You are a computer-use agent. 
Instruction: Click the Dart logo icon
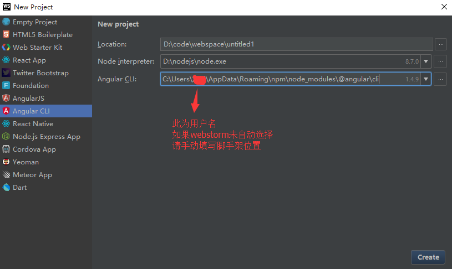pyautogui.click(x=6, y=187)
